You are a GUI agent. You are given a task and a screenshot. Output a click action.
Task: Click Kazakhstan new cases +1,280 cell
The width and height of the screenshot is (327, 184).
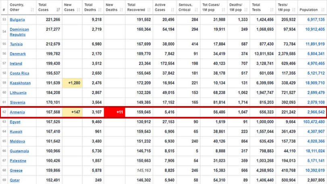(72, 83)
